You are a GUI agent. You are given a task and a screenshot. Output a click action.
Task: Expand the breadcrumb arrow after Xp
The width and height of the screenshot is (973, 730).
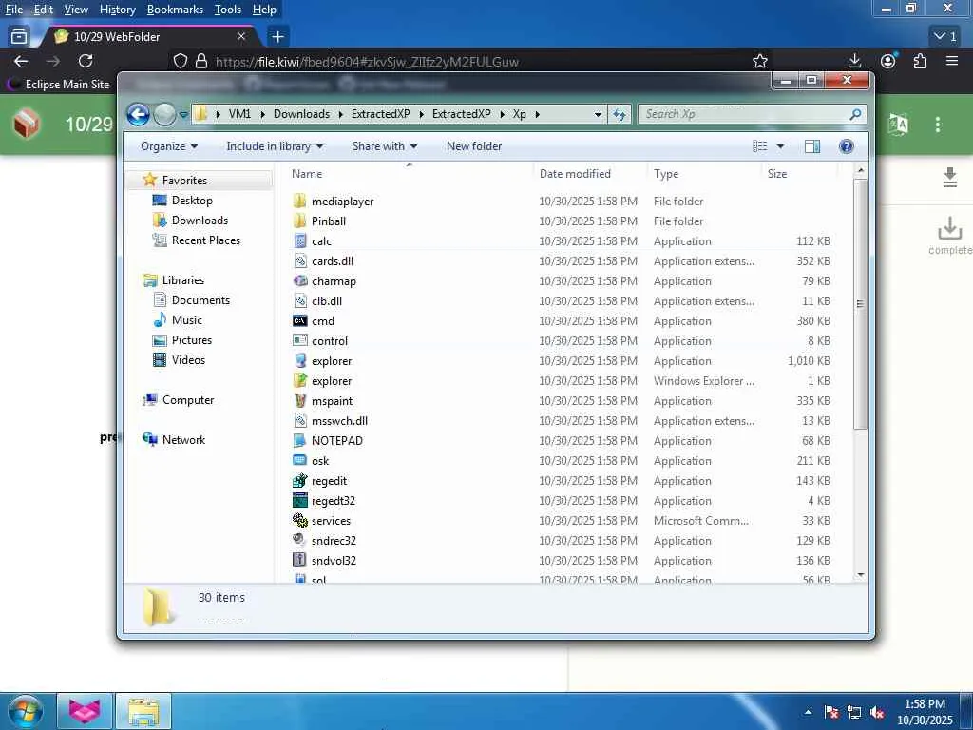(538, 114)
